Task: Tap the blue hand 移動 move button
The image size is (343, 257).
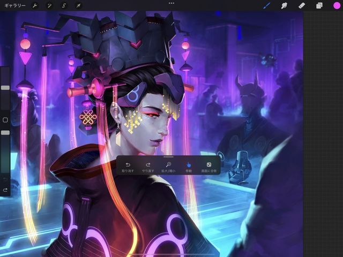Action: (189, 168)
